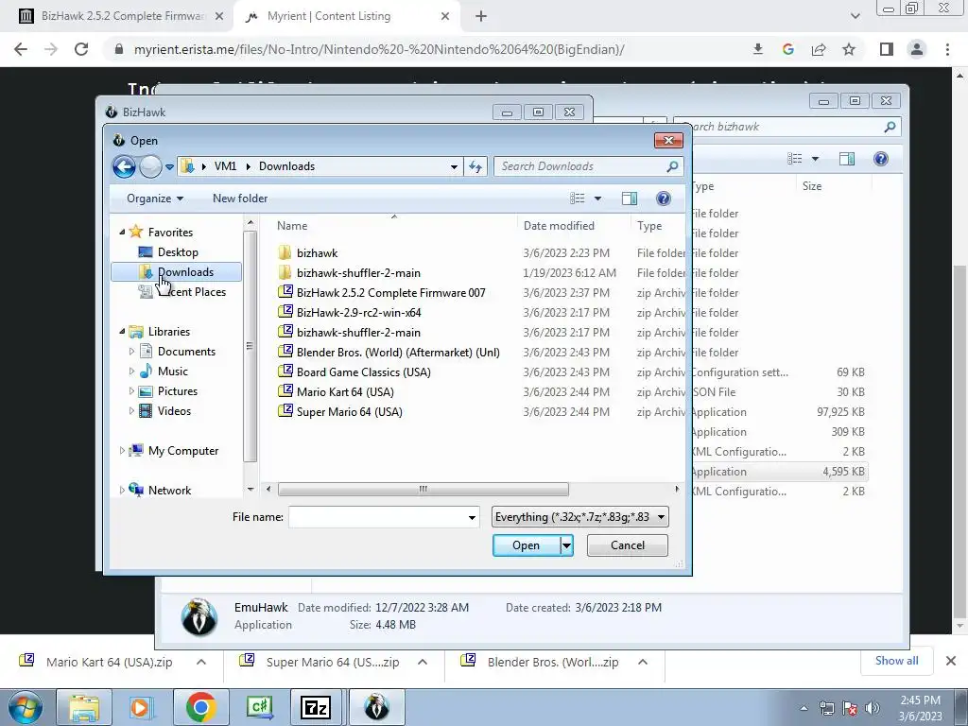Select Board Game Classics (USA) archive

tap(364, 372)
